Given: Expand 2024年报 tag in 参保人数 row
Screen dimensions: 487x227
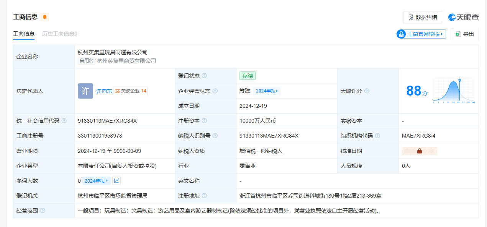Looking at the screenshot, I should 97,181.
